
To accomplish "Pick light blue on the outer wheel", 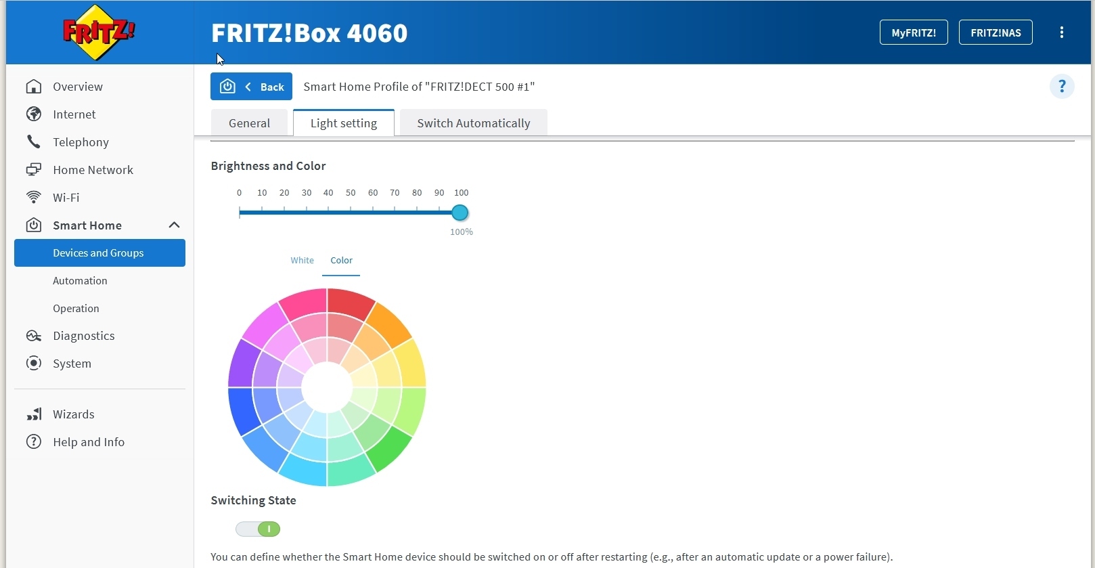I will click(264, 450).
